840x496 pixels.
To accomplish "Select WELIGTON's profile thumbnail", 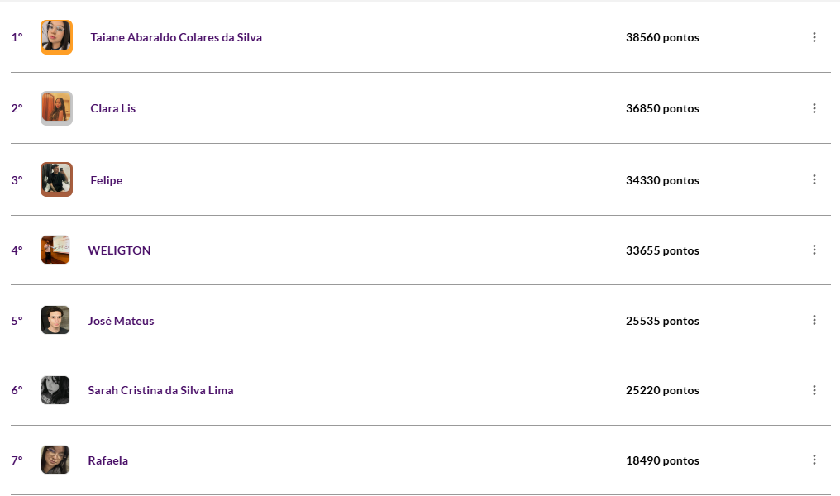I will click(x=55, y=250).
